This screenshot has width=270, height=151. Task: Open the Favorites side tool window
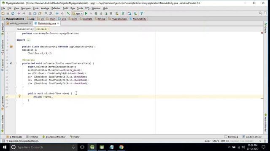[x=3, y=103]
